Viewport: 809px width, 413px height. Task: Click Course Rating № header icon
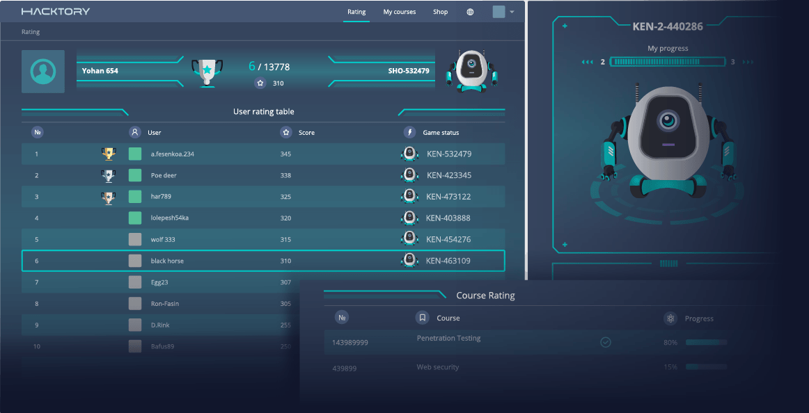(342, 318)
